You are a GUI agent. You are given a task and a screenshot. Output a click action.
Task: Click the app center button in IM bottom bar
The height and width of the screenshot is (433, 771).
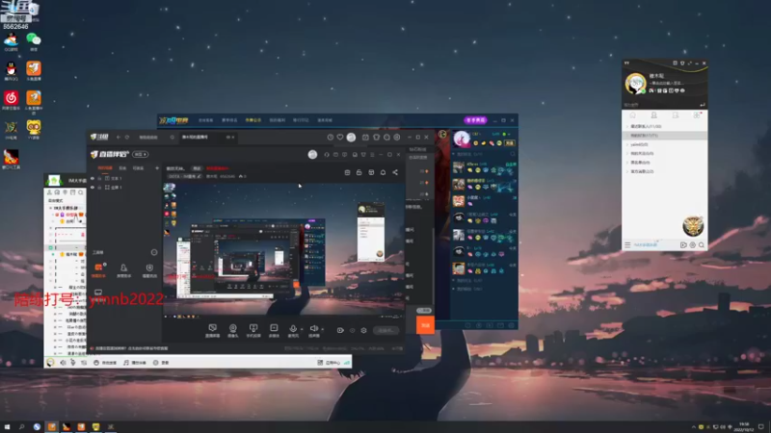pos(329,363)
